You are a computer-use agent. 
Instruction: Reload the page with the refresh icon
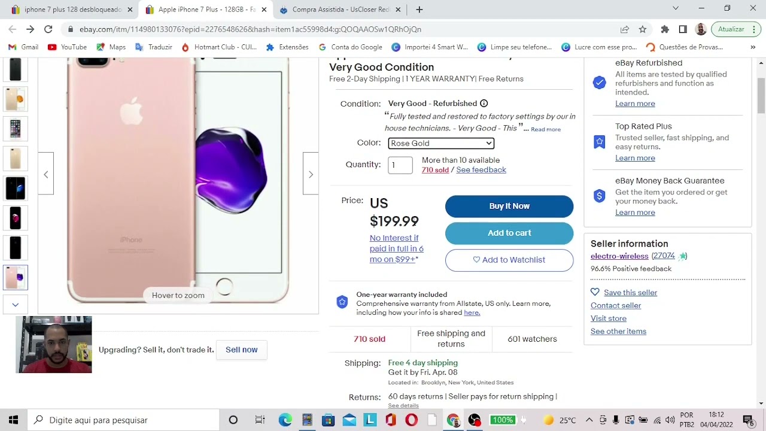pos(48,29)
